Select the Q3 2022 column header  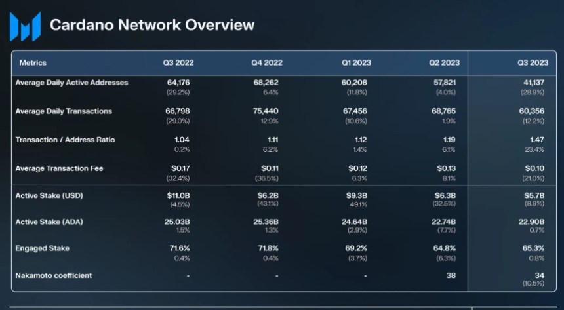tap(178, 63)
